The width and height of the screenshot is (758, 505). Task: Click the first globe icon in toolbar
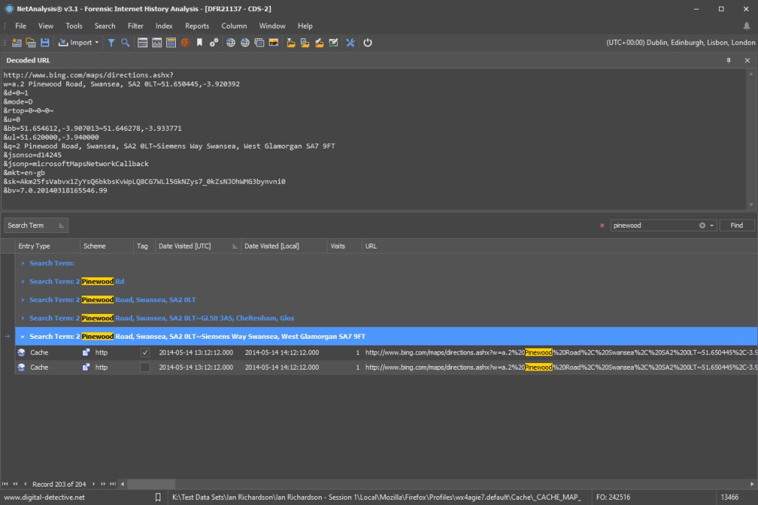(230, 43)
